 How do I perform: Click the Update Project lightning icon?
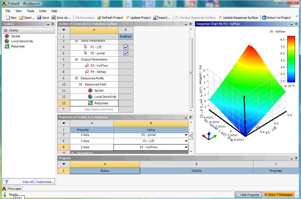[x=128, y=17]
